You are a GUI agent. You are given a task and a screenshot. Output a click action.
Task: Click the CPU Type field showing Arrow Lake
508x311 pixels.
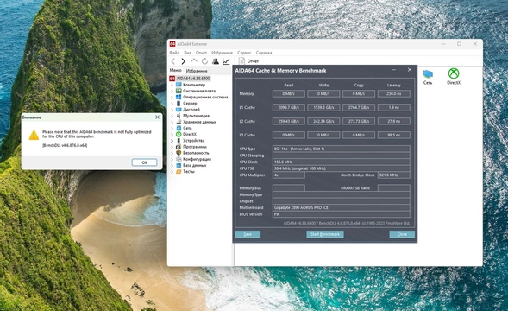point(342,149)
